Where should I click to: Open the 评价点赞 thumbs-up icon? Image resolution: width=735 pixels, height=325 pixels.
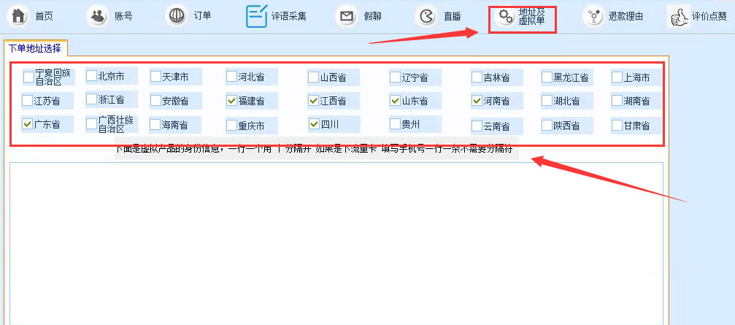tap(679, 16)
